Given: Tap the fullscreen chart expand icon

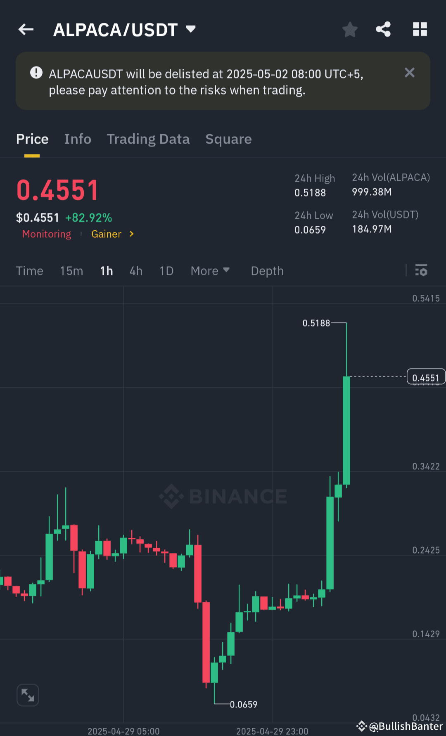Looking at the screenshot, I should pyautogui.click(x=27, y=695).
